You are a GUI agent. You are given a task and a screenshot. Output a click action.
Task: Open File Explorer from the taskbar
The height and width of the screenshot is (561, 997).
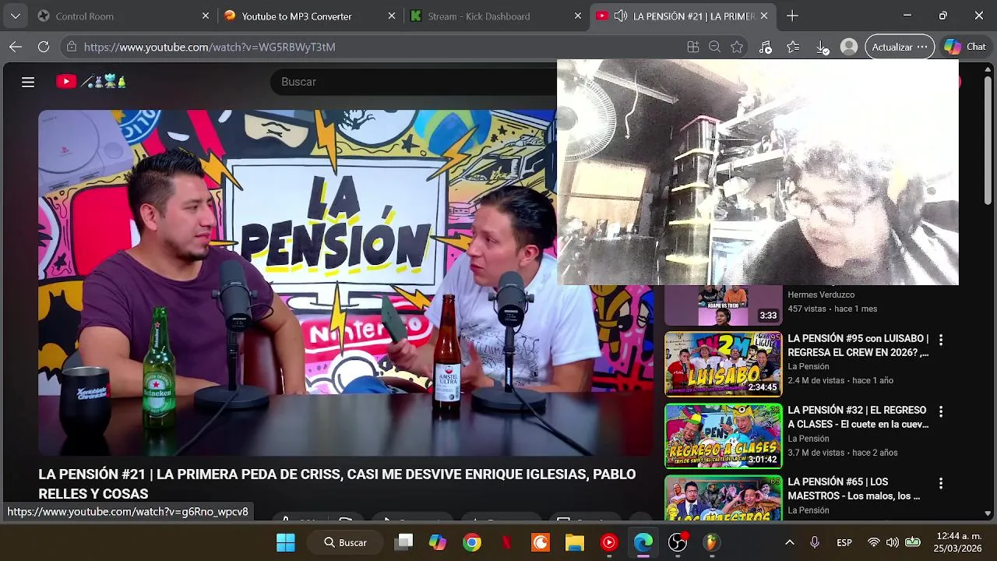click(x=575, y=542)
